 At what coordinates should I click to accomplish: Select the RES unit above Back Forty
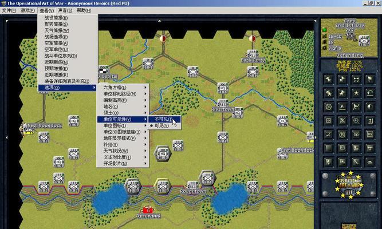[253, 54]
